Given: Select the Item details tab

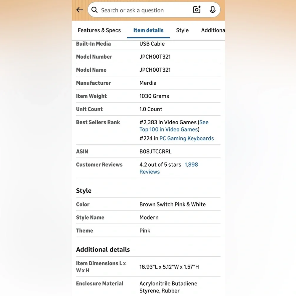Looking at the screenshot, I should (148, 30).
